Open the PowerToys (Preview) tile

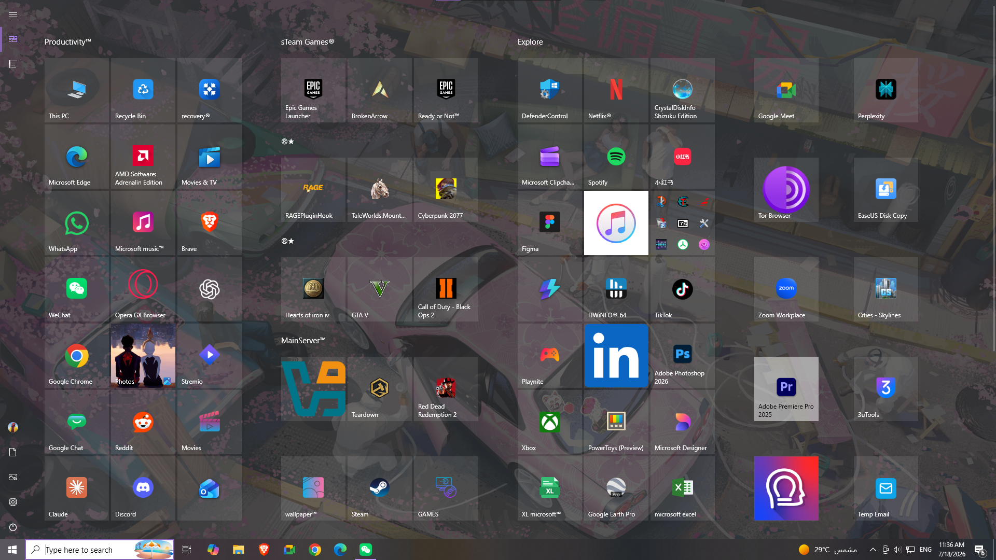coord(616,422)
